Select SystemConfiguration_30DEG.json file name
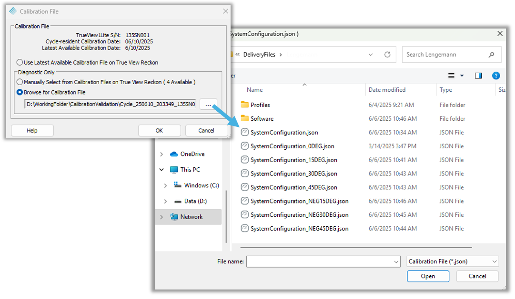The height and width of the screenshot is (299, 515). (293, 174)
